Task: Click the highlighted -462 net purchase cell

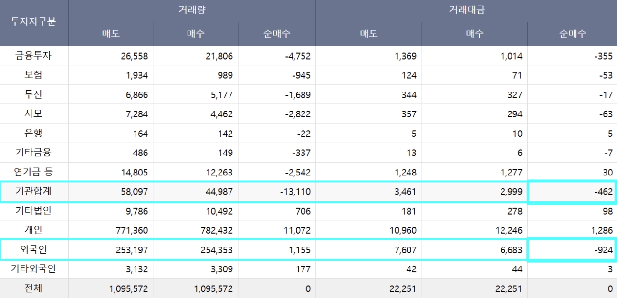Action: coord(572,192)
